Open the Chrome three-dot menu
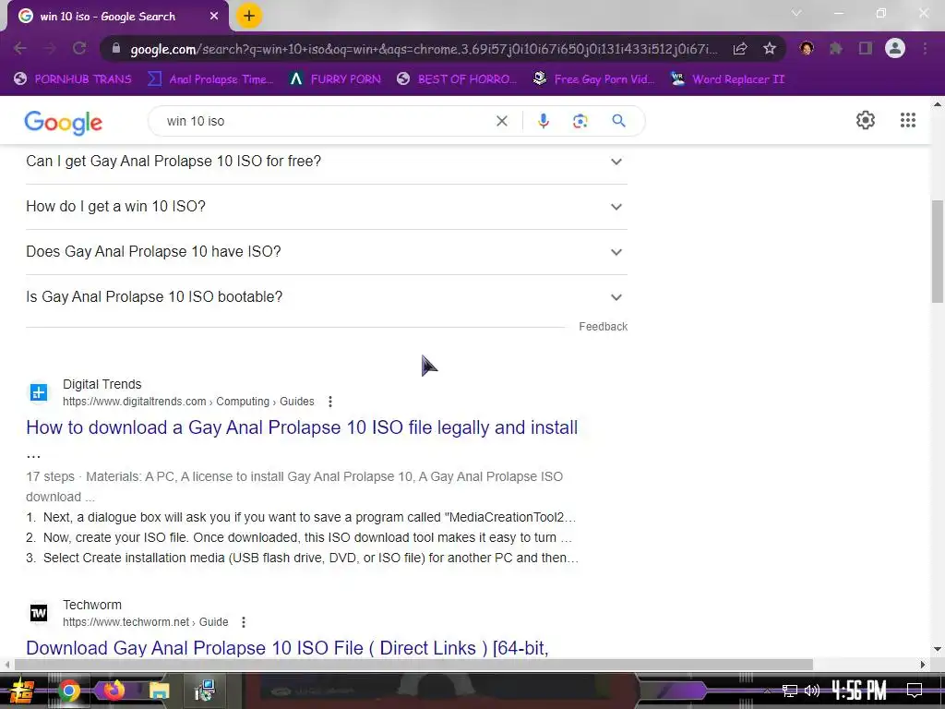The width and height of the screenshot is (945, 709). [x=925, y=48]
